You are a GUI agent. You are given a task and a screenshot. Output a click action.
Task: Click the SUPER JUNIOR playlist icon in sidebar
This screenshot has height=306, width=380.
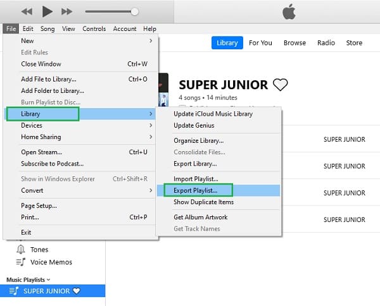point(13,291)
